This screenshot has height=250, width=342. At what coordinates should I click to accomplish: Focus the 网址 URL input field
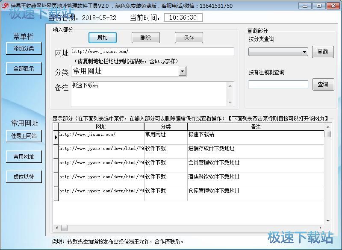[x=153, y=52]
